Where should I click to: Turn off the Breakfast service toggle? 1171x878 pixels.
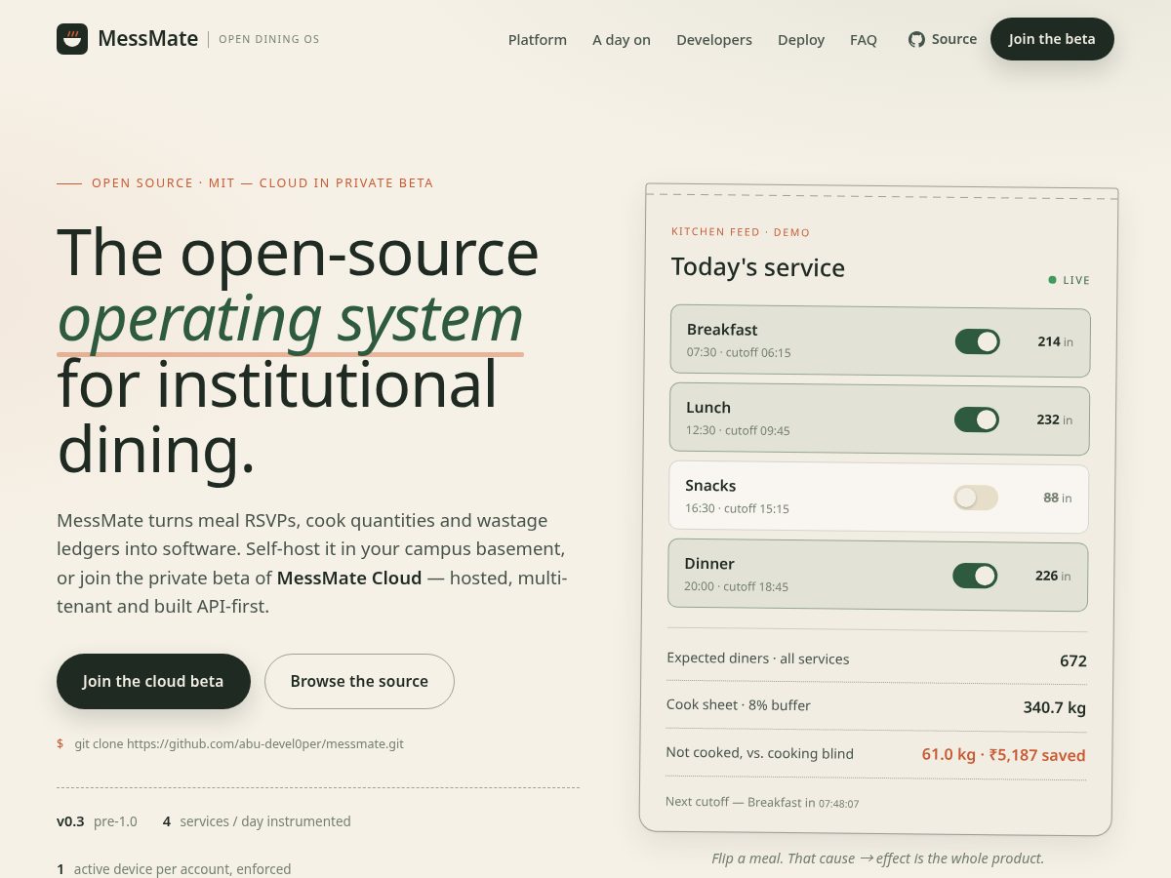click(x=977, y=341)
